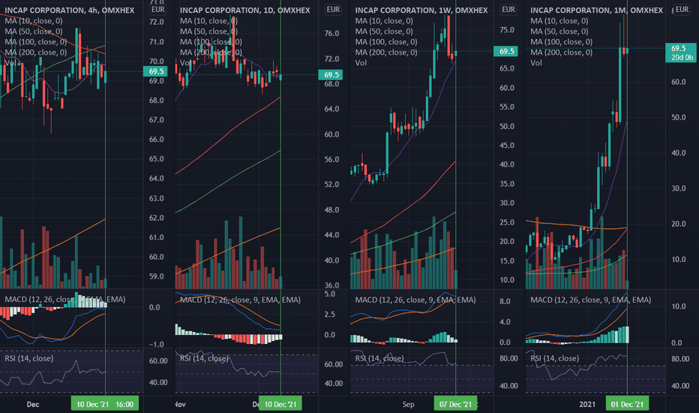This screenshot has height=413, width=699.
Task: Click the 2021 label on 1M time axis
Action: pyautogui.click(x=587, y=404)
